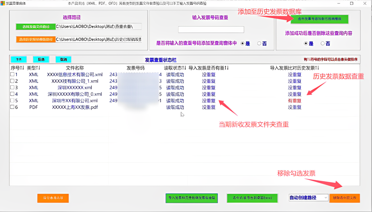Click the green select invoice folder path button
The width and height of the screenshot is (372, 212).
36,27
